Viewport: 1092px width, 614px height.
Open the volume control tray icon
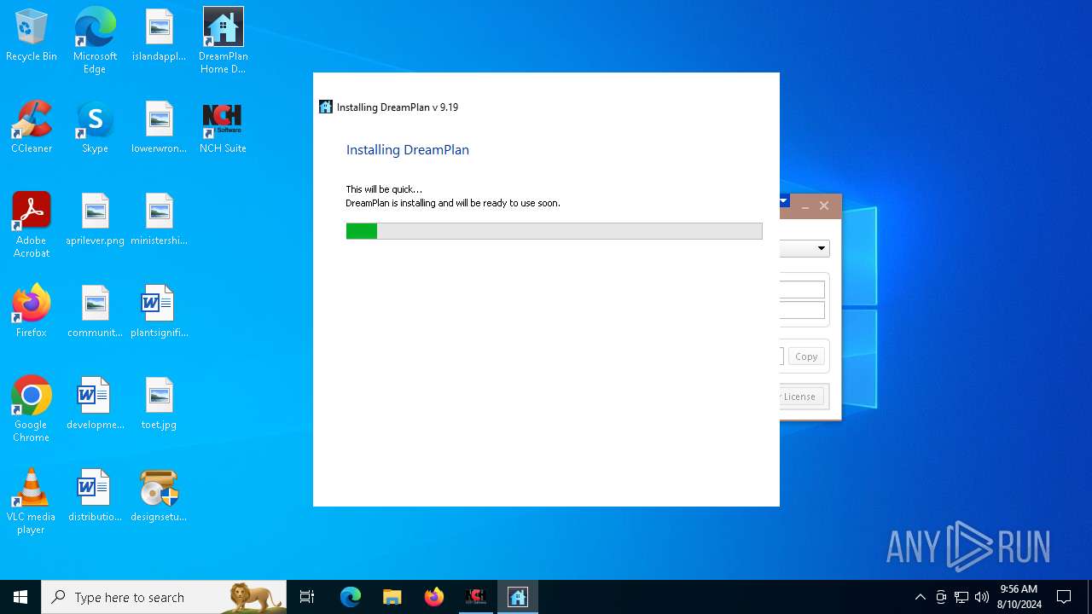[982, 597]
